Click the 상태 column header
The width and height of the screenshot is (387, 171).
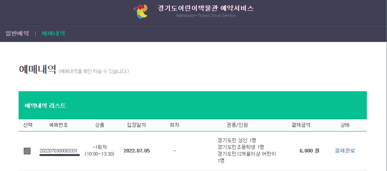pos(345,125)
